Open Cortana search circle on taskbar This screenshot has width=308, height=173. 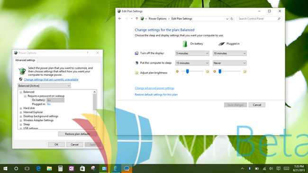pos(16,168)
